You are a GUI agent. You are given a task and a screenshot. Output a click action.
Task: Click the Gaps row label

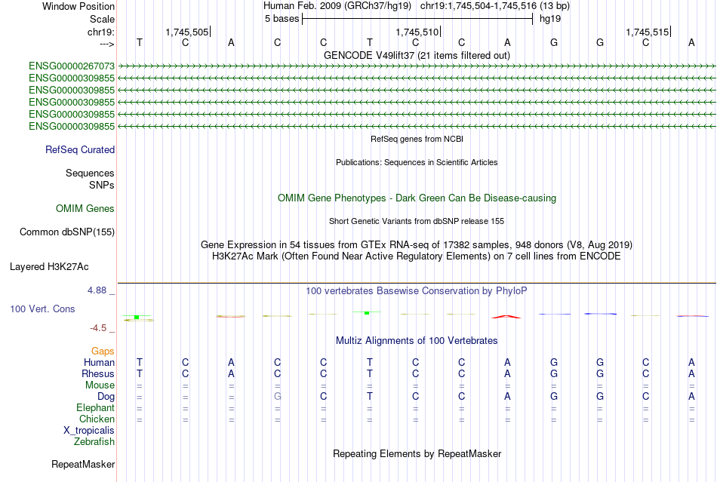103,351
